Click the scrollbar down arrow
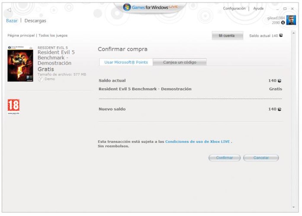The width and height of the screenshot is (302, 216). (x=293, y=207)
